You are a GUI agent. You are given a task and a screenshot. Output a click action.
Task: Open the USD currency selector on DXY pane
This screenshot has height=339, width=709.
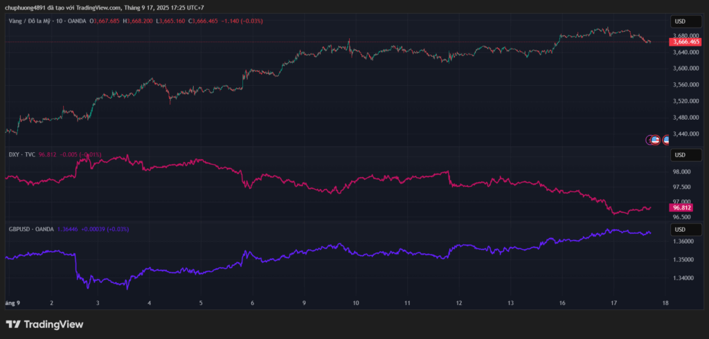[x=680, y=154]
